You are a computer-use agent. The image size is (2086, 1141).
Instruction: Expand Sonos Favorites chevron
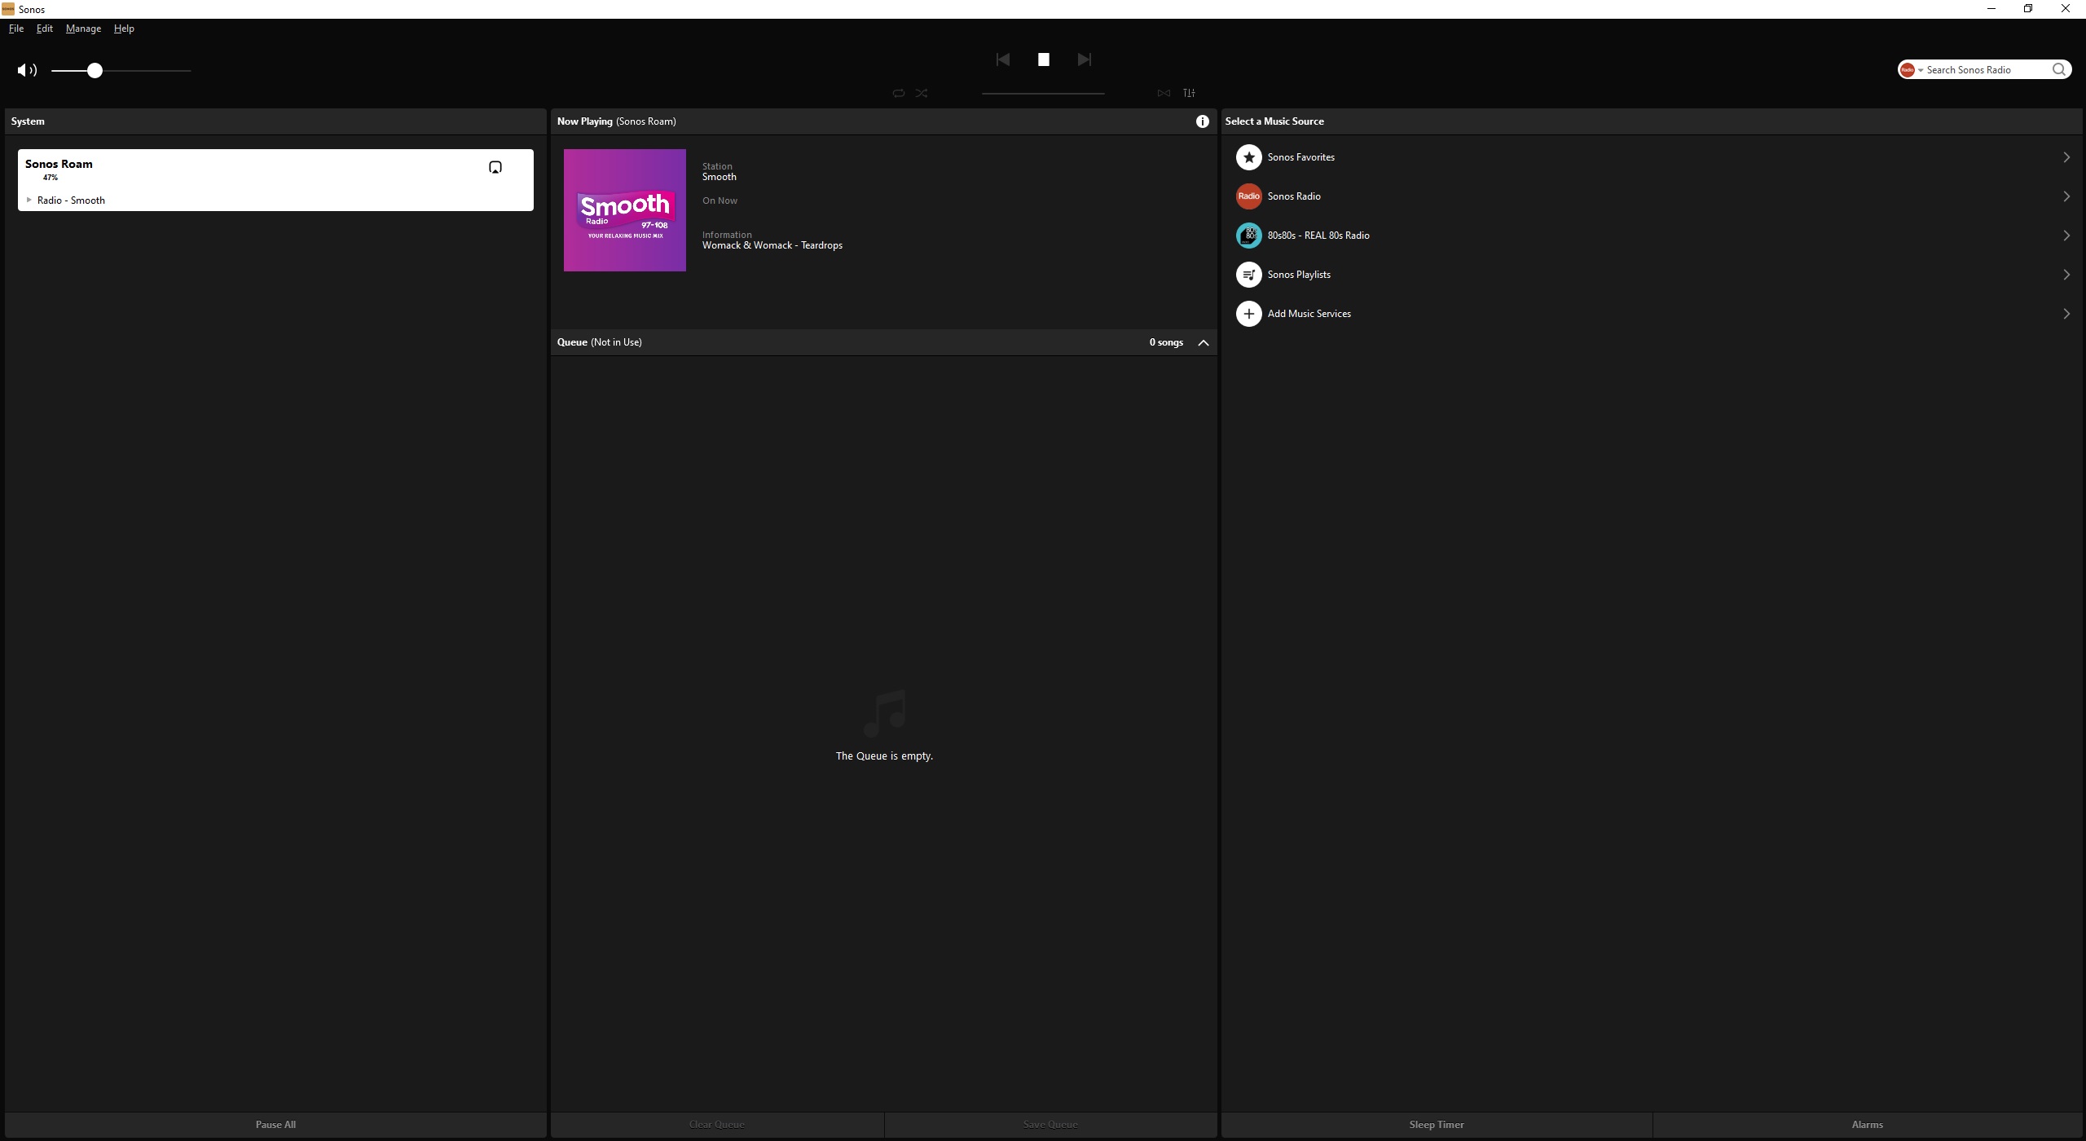tap(2066, 157)
